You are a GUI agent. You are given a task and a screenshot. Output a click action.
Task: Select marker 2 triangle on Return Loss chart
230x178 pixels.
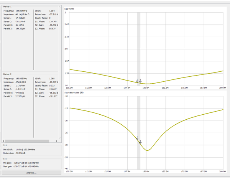(x=140, y=143)
